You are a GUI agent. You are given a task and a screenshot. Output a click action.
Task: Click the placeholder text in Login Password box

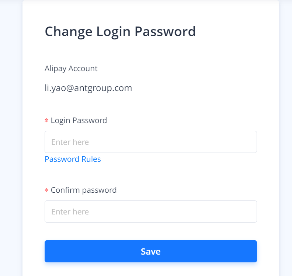[70, 142]
